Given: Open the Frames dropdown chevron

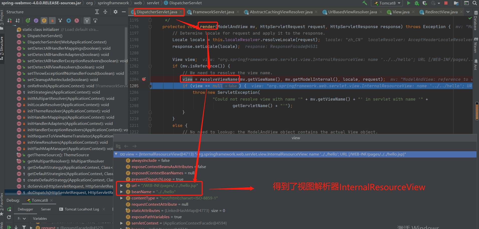Looking at the screenshot, I should pyautogui.click(x=24, y=219).
